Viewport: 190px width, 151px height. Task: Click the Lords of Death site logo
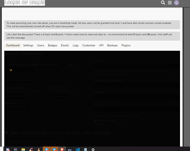25,3
